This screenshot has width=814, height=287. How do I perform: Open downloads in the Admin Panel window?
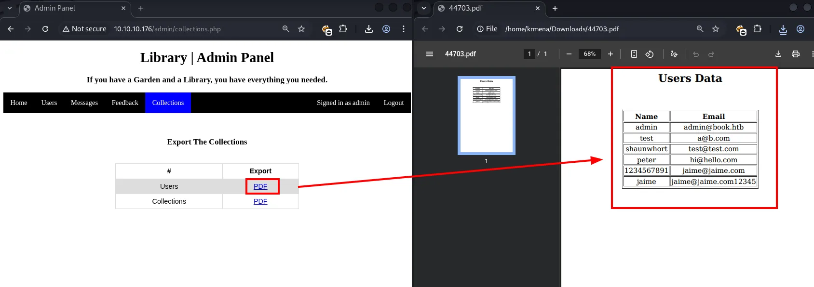[369, 29]
